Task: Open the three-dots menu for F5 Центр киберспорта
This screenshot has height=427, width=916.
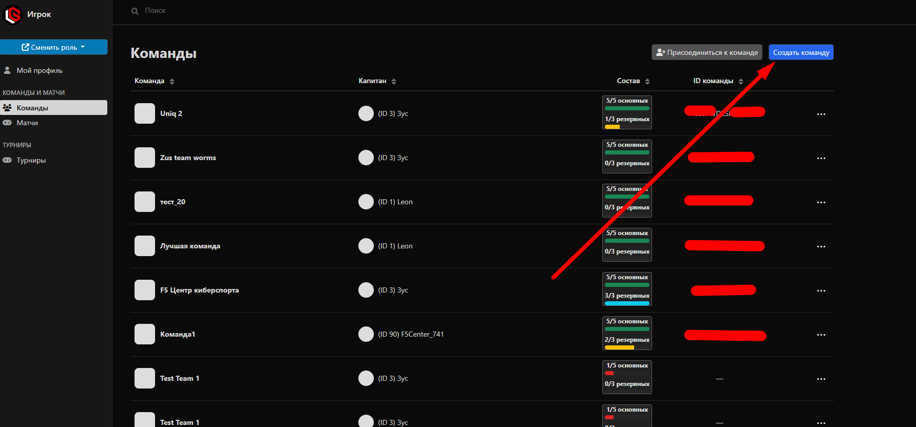Action: pyautogui.click(x=821, y=290)
